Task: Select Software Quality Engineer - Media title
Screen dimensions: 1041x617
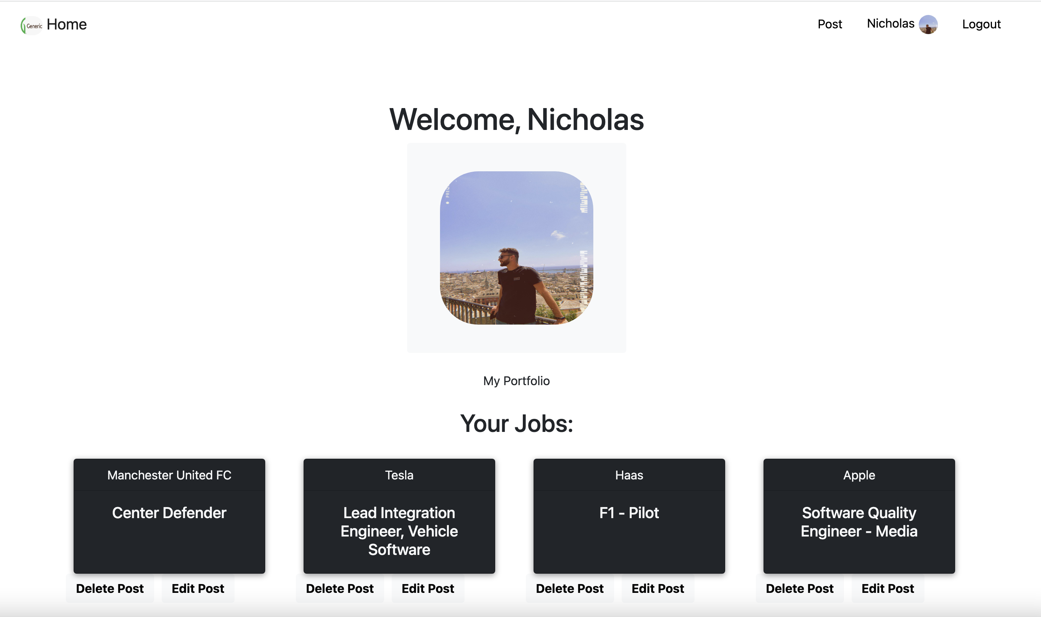Action: point(859,522)
